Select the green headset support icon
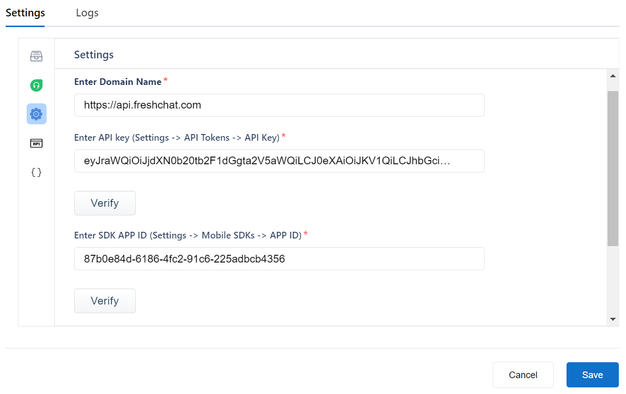The height and width of the screenshot is (394, 626). pos(36,85)
